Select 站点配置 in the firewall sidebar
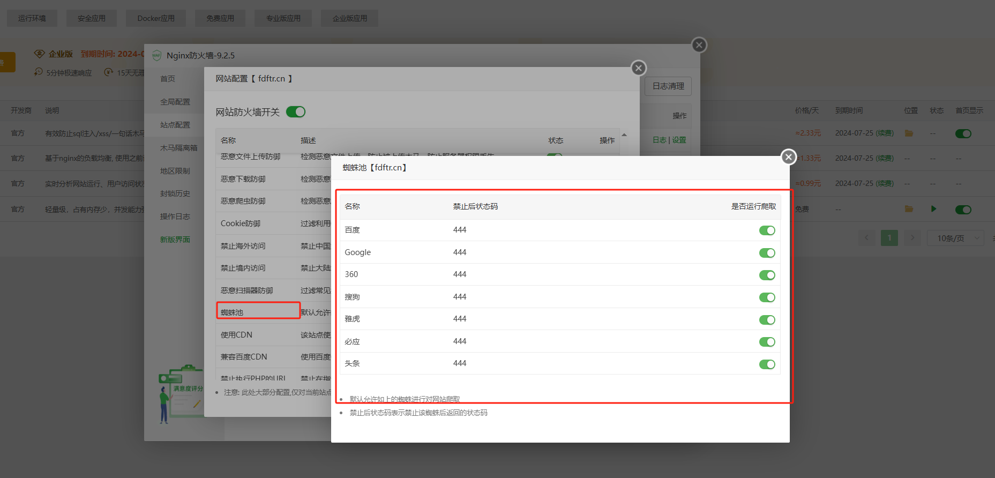The image size is (995, 478). [175, 125]
